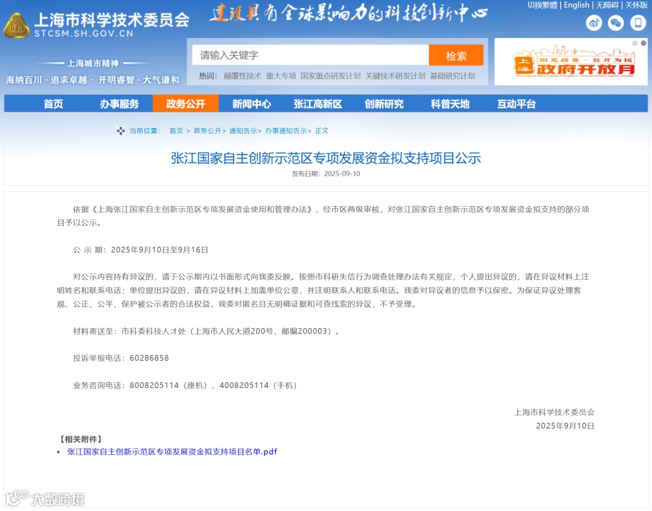Click the 检索 search button
This screenshot has height=511, width=652.
[456, 56]
